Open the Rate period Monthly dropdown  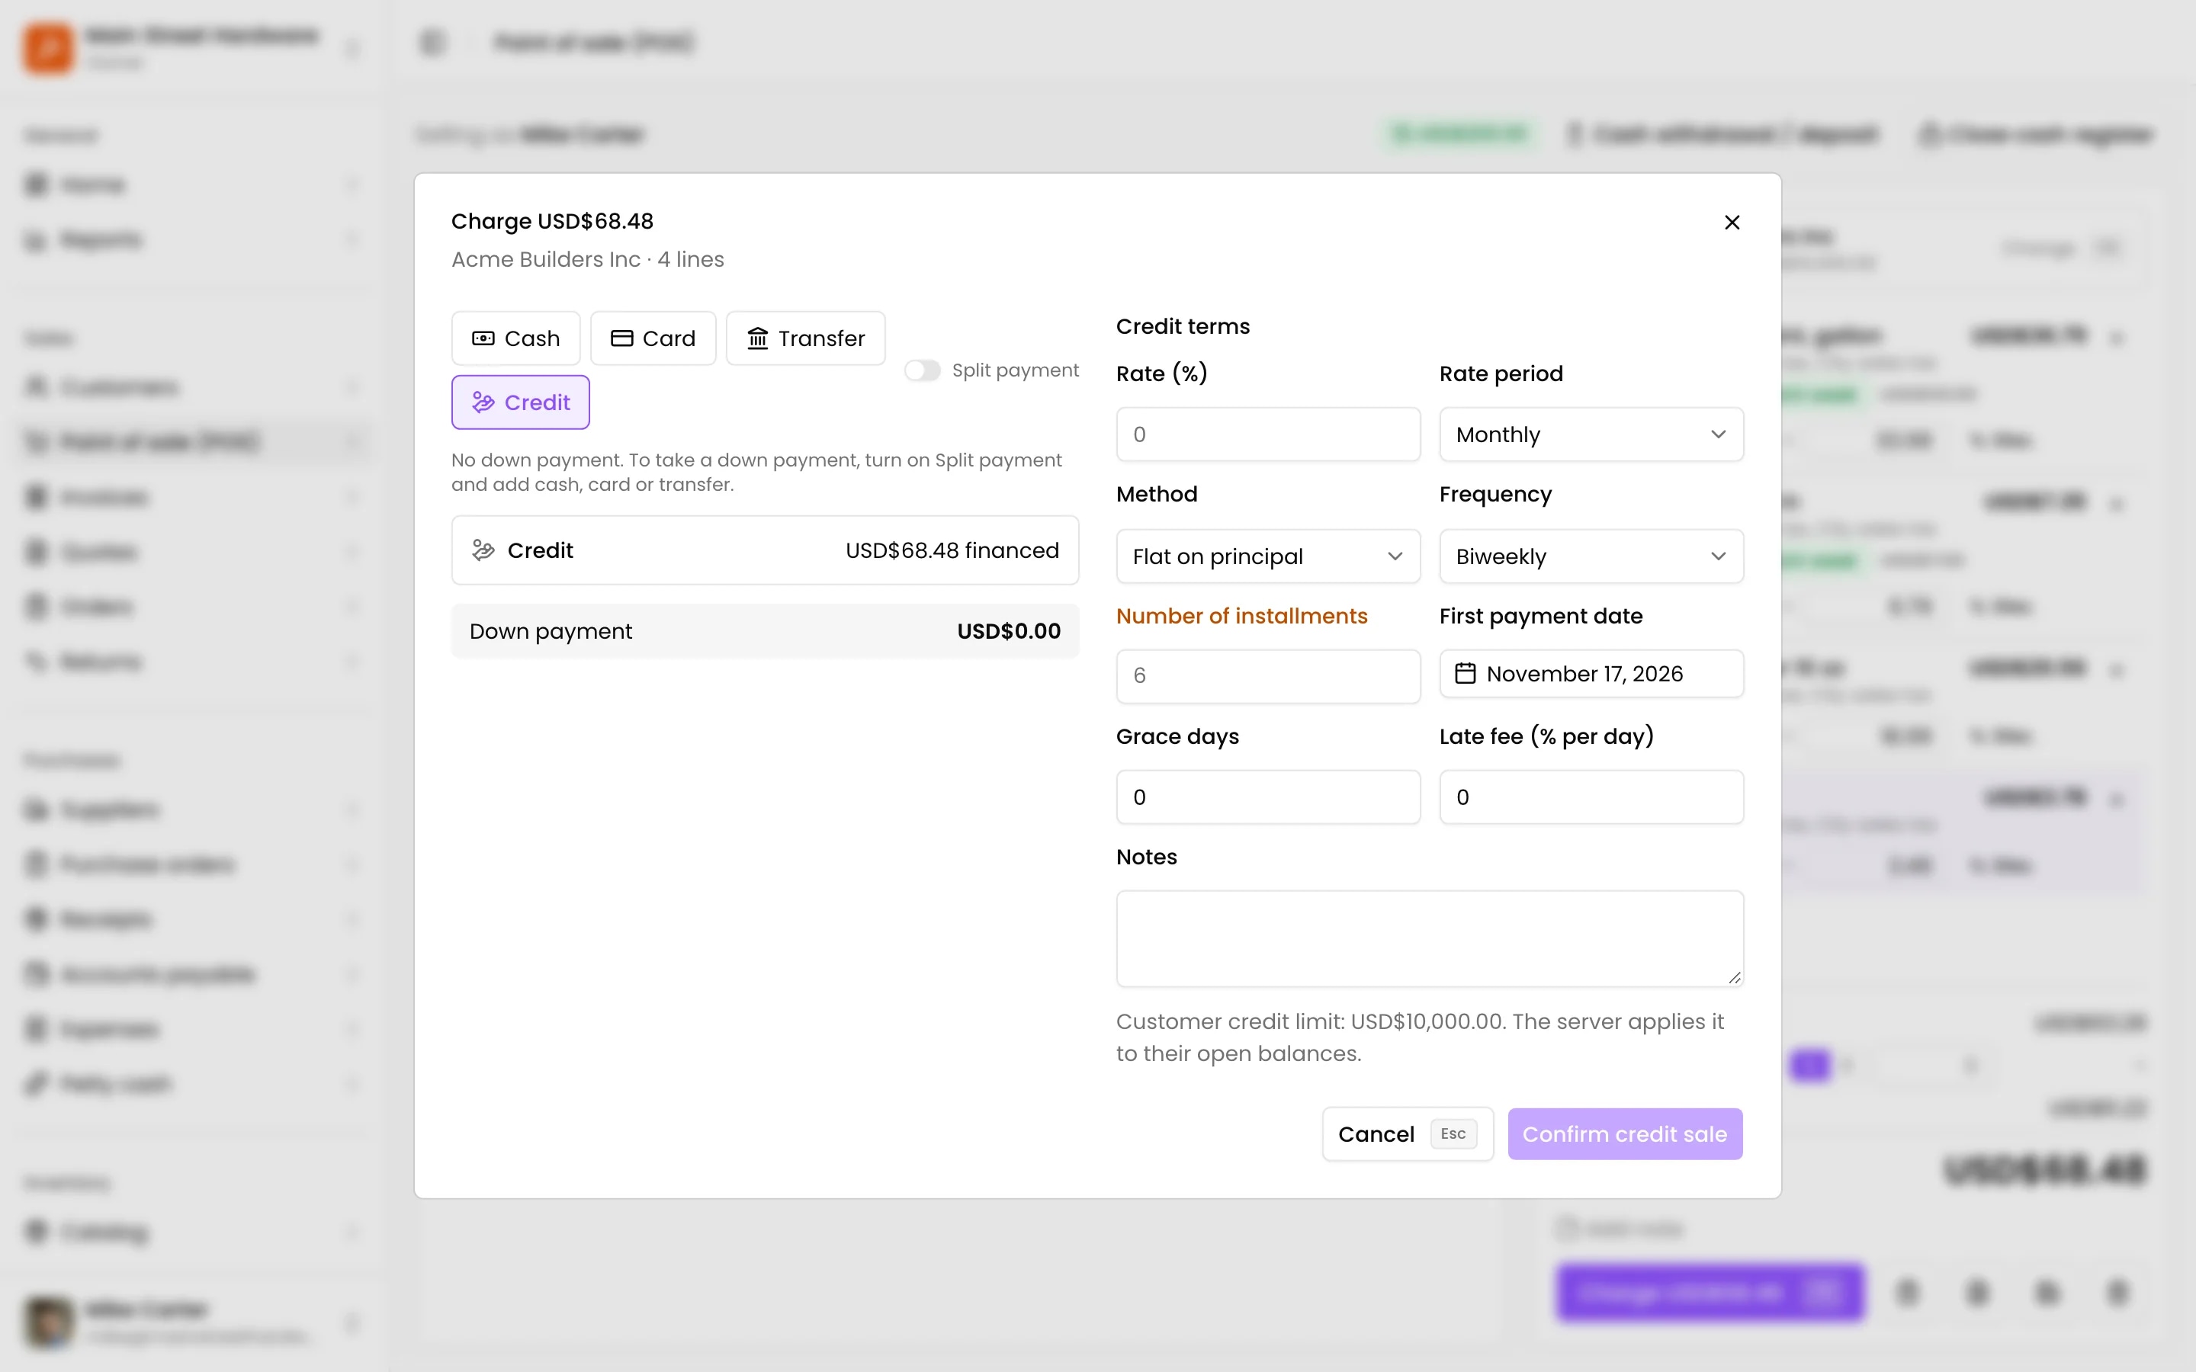[1591, 434]
